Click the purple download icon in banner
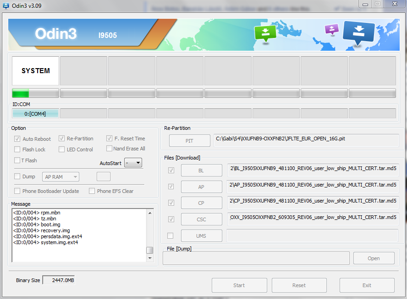The width and height of the screenshot is (407, 299). [x=332, y=29]
